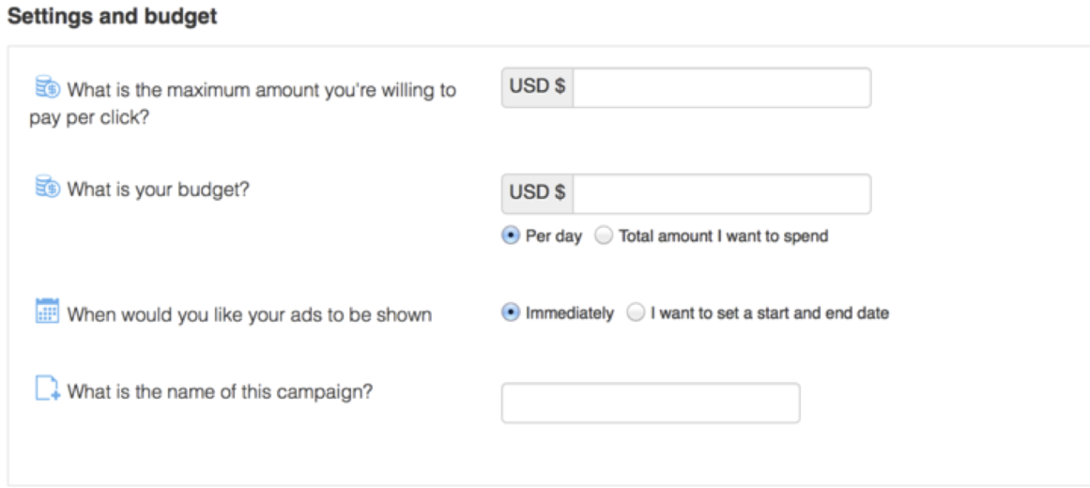This screenshot has height=488, width=1090.
Task: Choose the Total amount I want to spend radio circle
Action: click(x=604, y=236)
